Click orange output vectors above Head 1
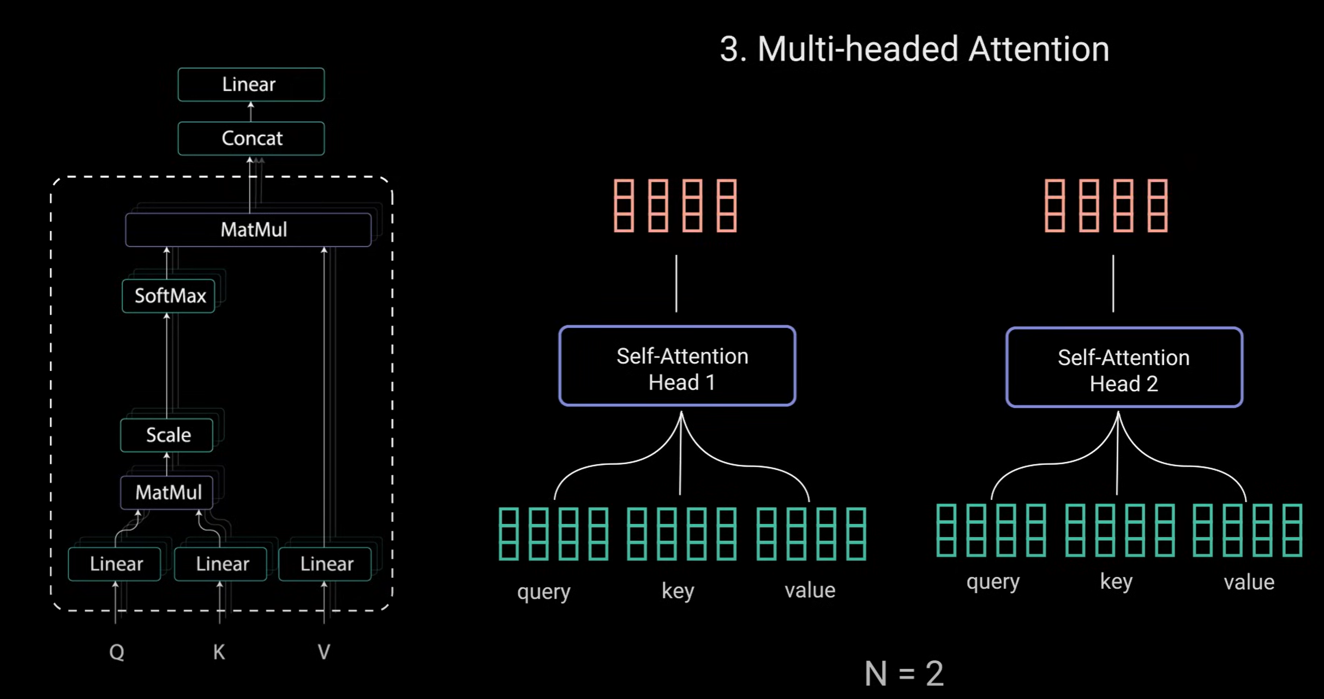 click(675, 206)
